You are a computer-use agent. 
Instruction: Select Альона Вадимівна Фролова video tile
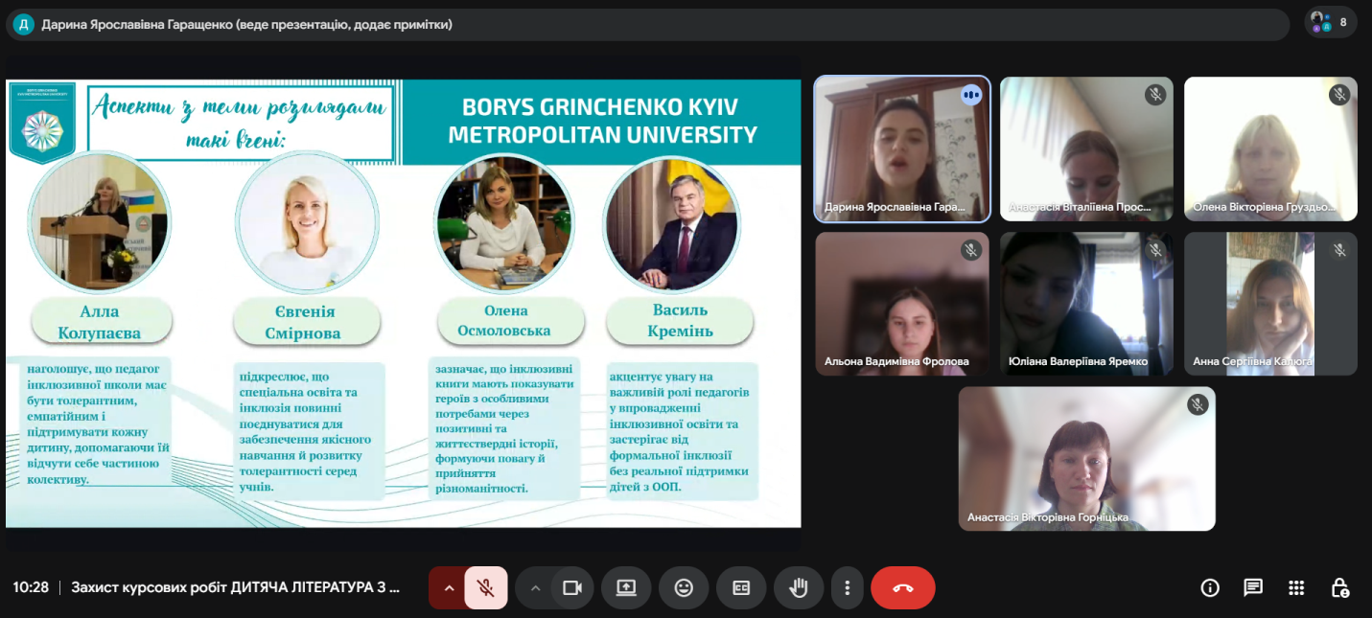pos(902,304)
